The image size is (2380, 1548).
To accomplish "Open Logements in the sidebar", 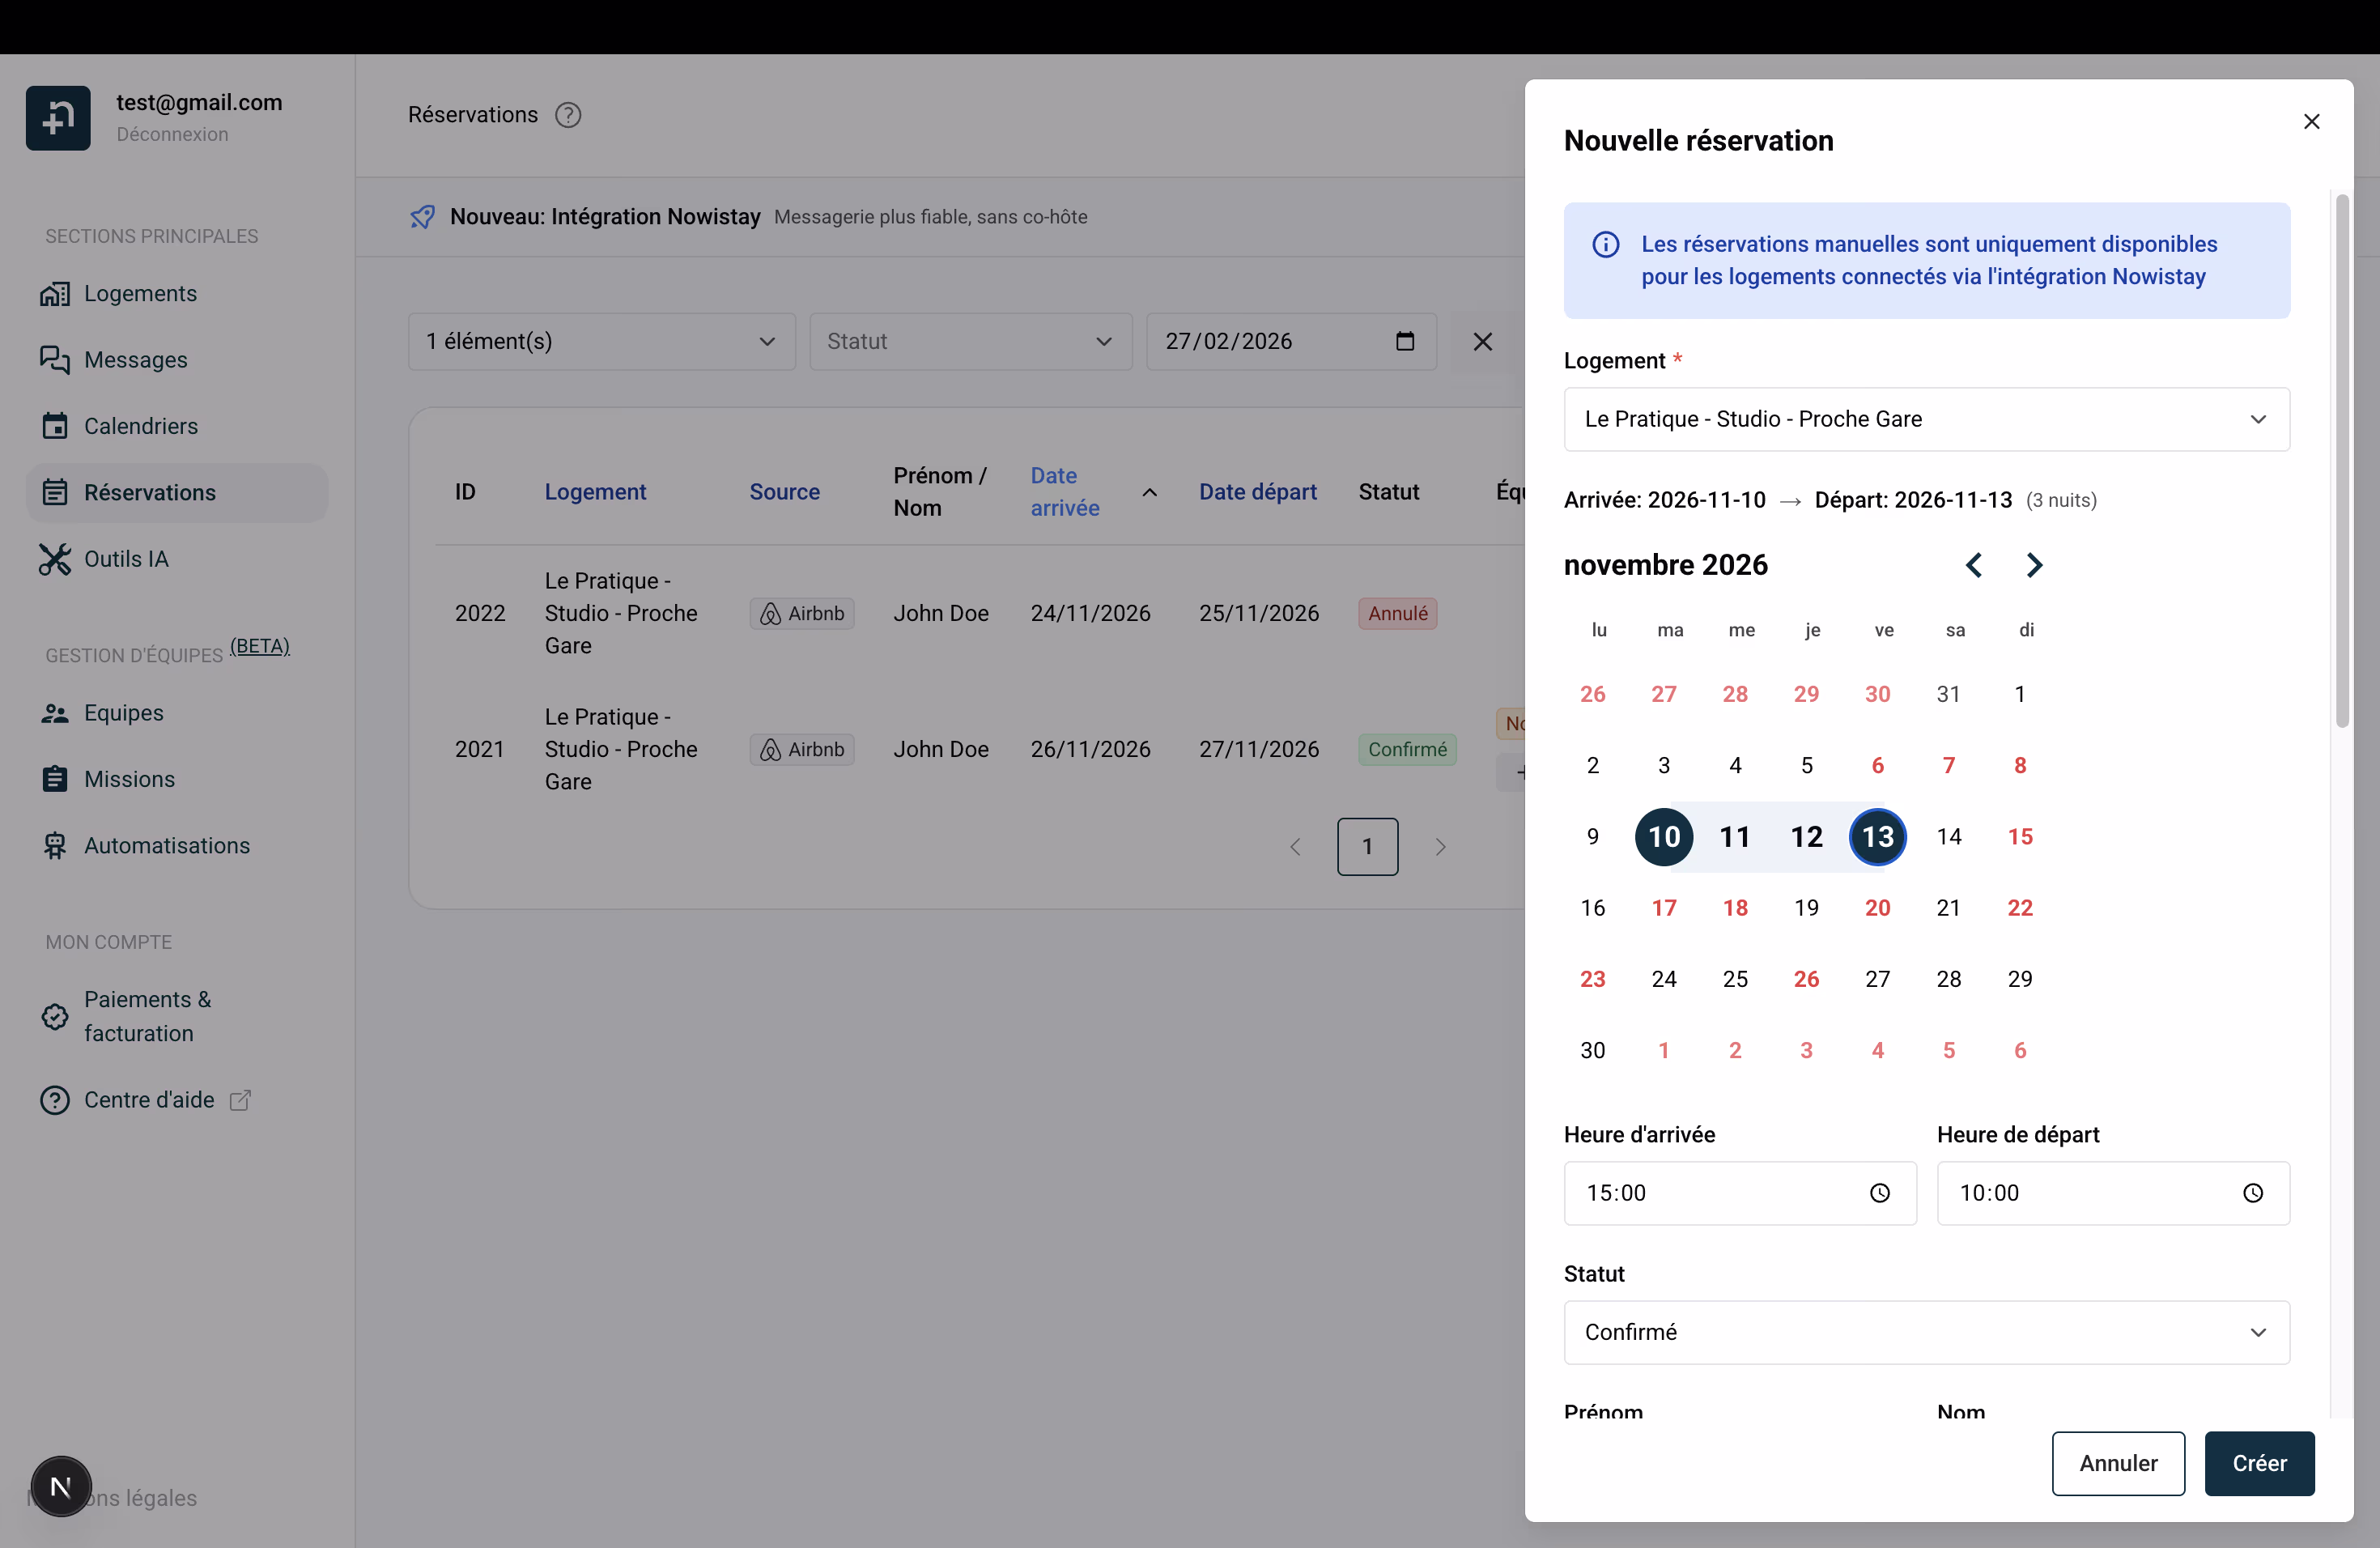I will (x=177, y=294).
